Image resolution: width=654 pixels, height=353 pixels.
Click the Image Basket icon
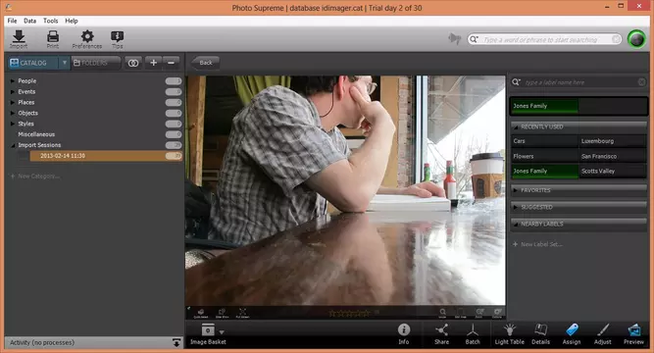point(208,330)
